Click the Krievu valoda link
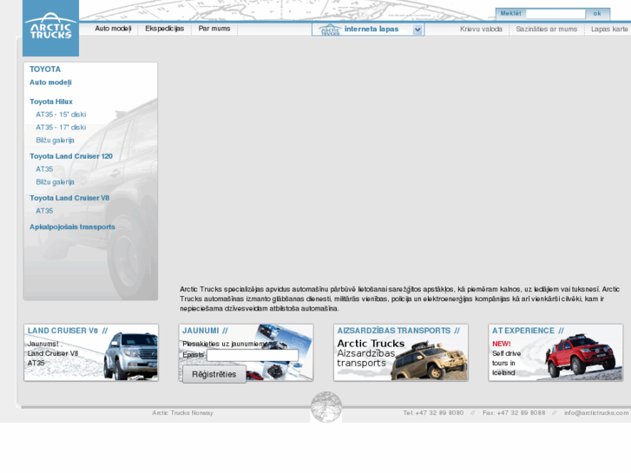 (x=481, y=29)
